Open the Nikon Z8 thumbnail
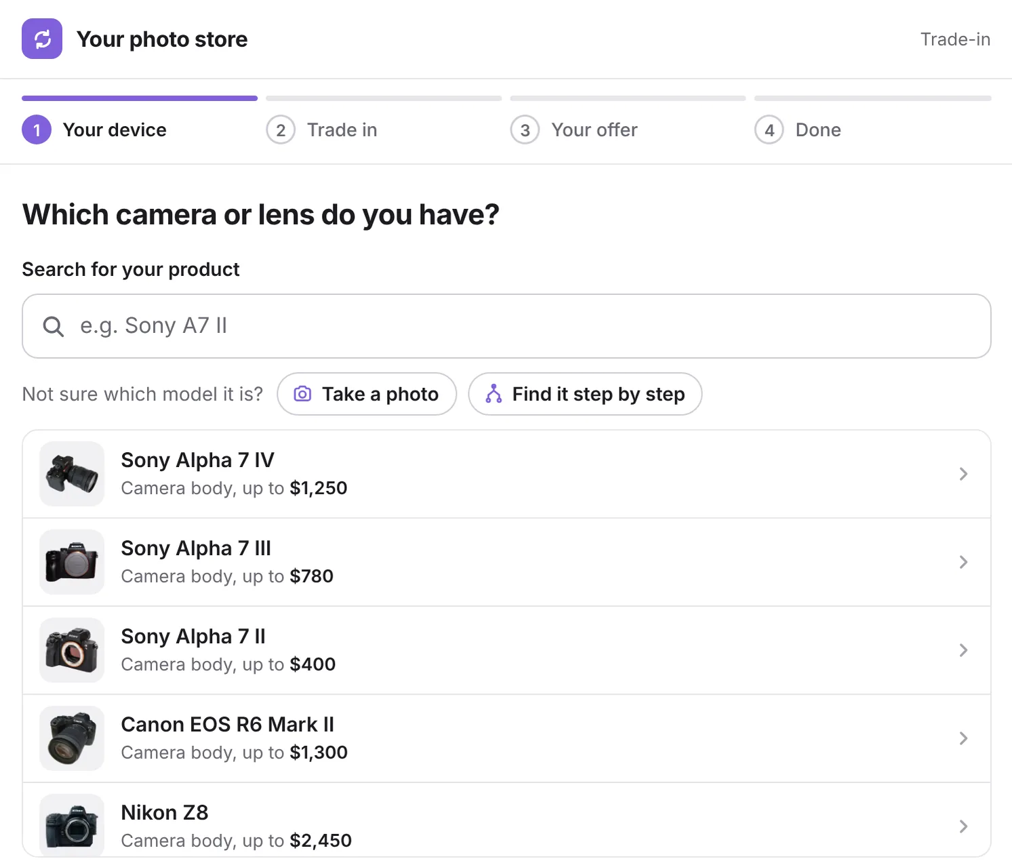 [x=72, y=825]
